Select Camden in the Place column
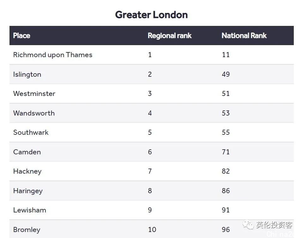Screen dimensions: 302x238 click(x=27, y=152)
